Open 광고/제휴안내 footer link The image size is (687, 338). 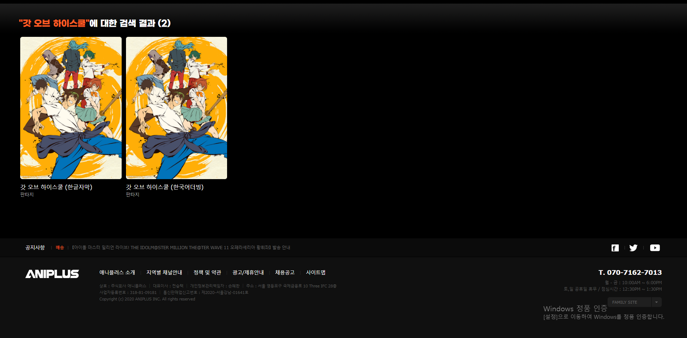[x=248, y=273]
